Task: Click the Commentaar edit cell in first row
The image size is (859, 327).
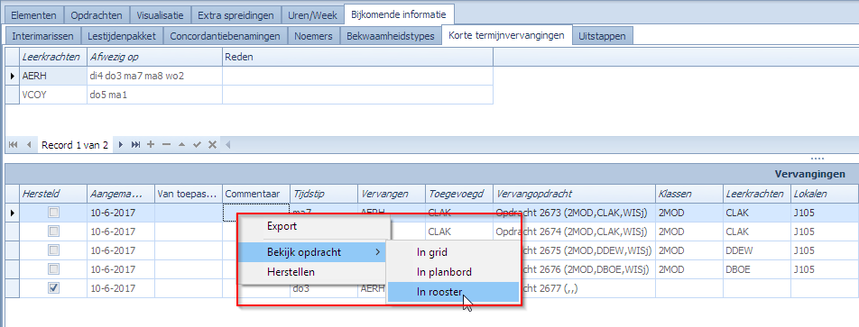Action: (256, 213)
